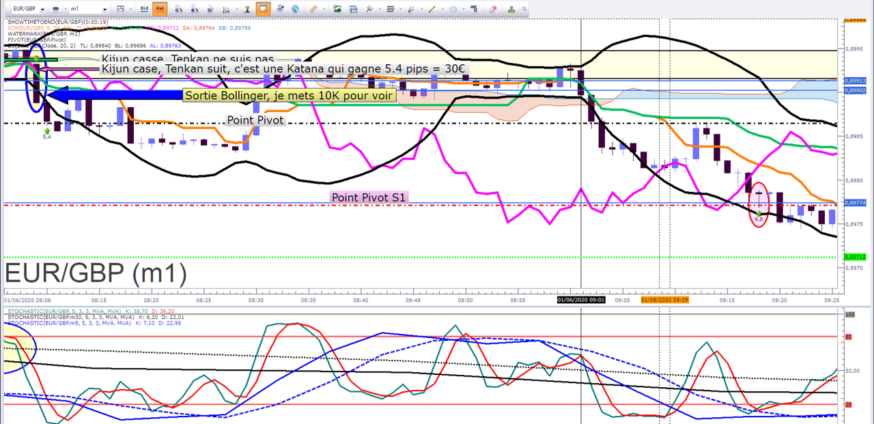The image size is (874, 424).
Task: Click the STOCHASTIC(EUR/GBP.m5) indicator label
Action: tap(68, 324)
